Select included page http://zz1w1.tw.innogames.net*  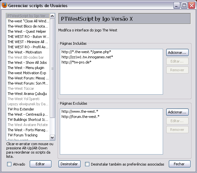[111, 57]
